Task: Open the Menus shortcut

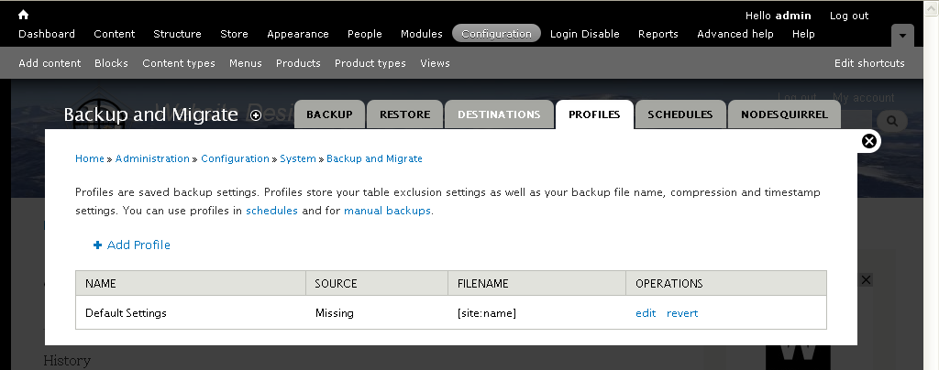Action: pos(246,63)
